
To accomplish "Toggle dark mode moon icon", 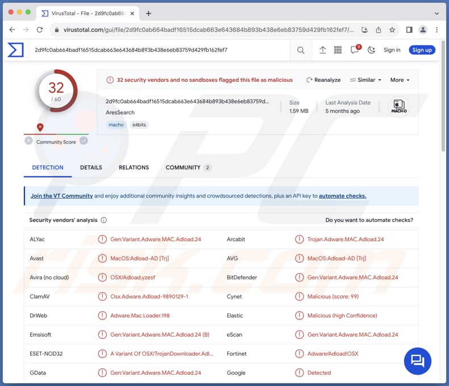I will [371, 50].
